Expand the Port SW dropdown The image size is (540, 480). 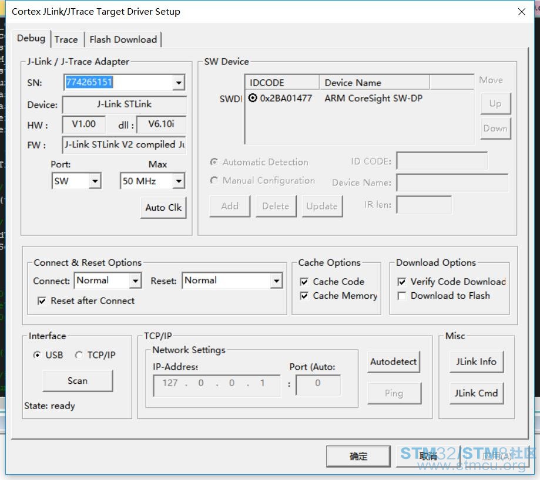(95, 181)
